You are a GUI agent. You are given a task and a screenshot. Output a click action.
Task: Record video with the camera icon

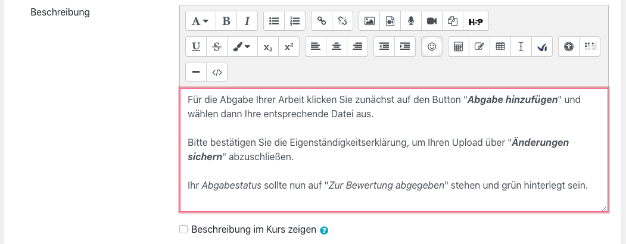[x=432, y=21]
